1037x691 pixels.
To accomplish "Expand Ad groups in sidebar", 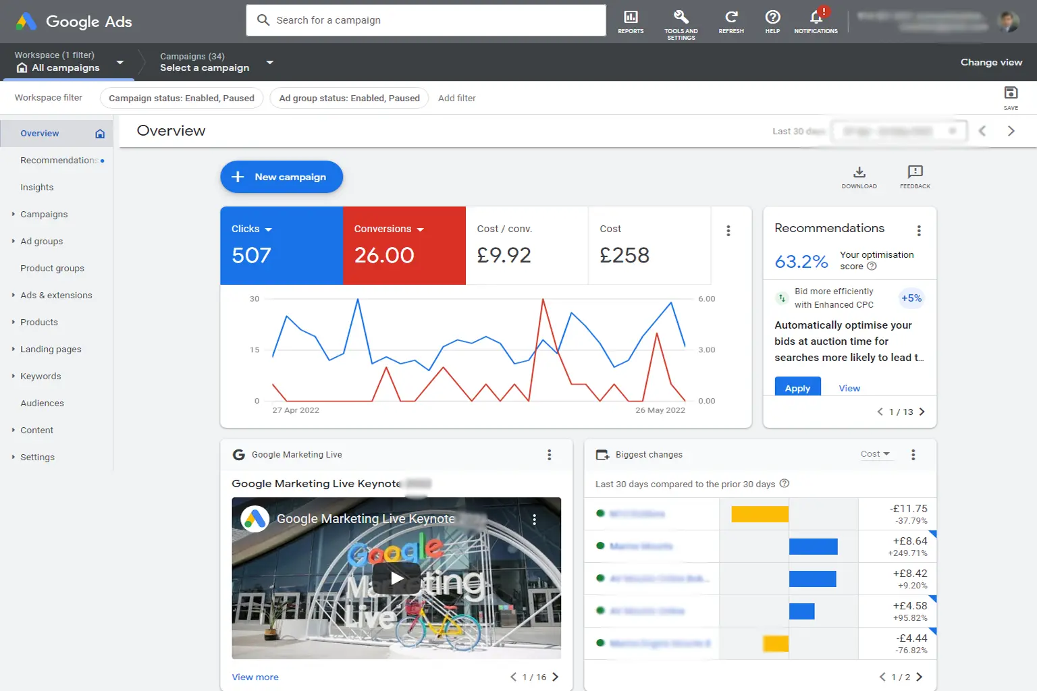I will (14, 241).
